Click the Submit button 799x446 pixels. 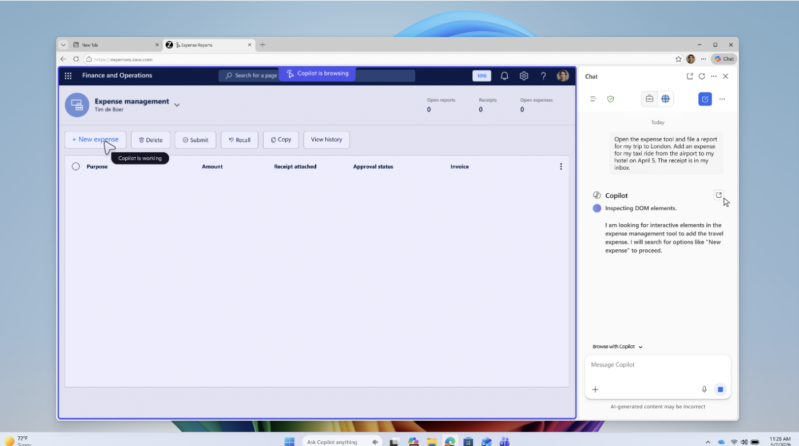point(196,140)
